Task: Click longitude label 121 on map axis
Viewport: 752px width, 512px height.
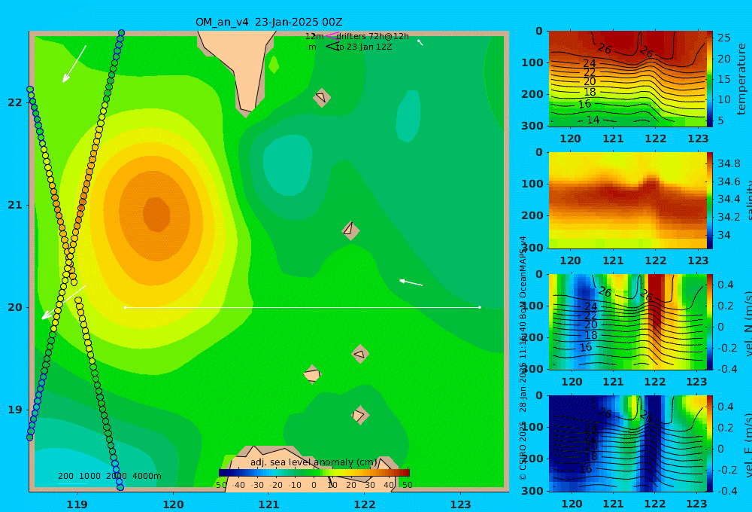Action: tap(269, 504)
